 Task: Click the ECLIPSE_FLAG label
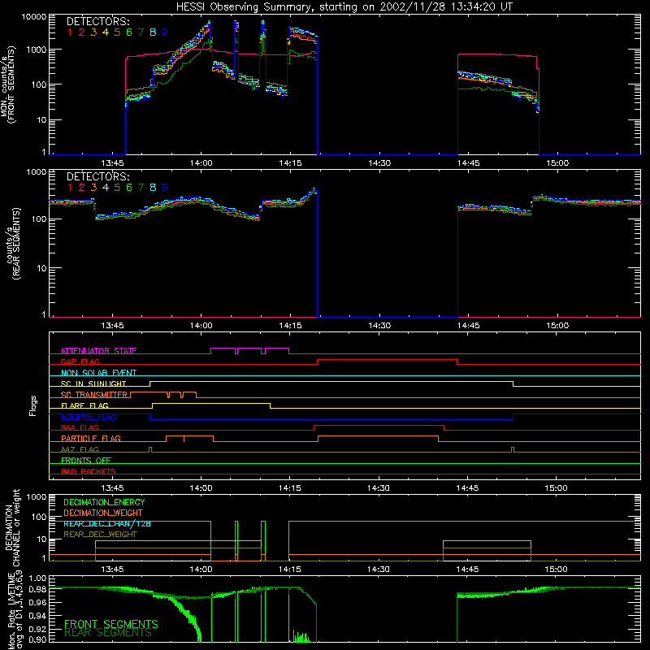(89, 417)
